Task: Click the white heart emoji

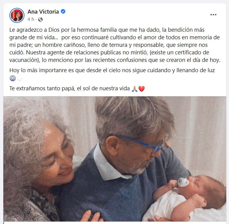Action: 20,78
